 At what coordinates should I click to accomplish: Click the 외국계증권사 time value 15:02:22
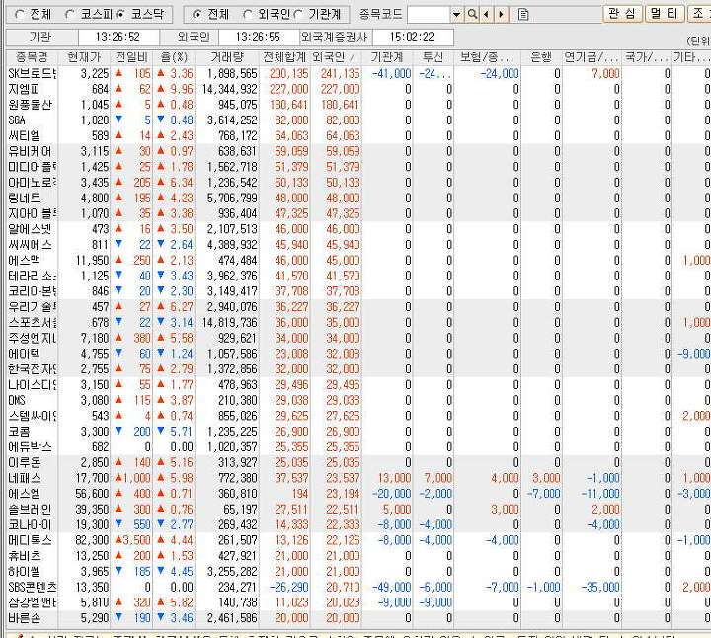[x=413, y=38]
